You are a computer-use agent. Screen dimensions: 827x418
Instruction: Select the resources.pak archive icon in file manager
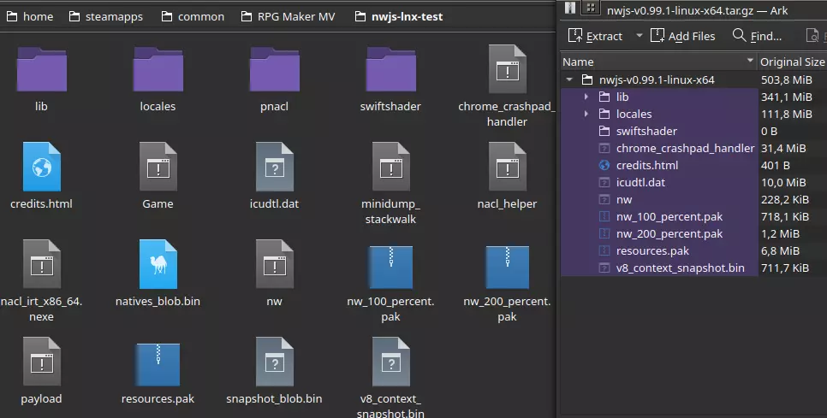click(158, 364)
